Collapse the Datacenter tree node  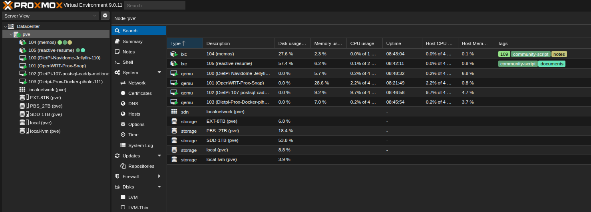pyautogui.click(x=5, y=26)
